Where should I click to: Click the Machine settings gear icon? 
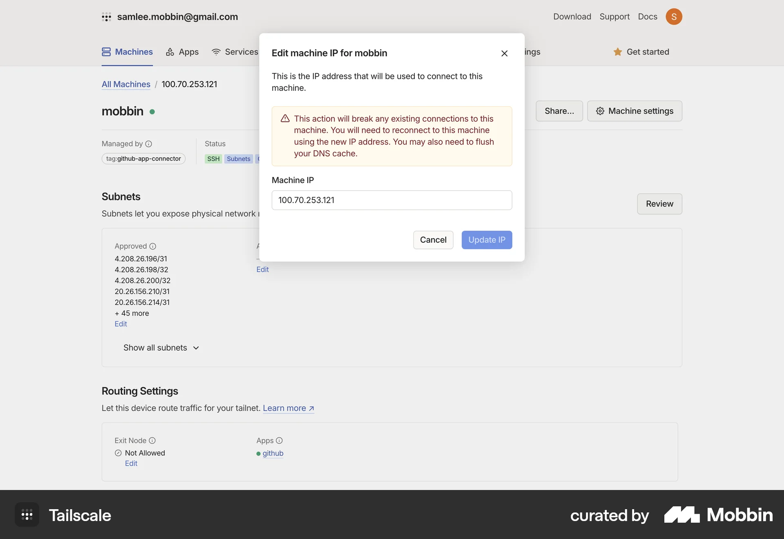coord(600,111)
